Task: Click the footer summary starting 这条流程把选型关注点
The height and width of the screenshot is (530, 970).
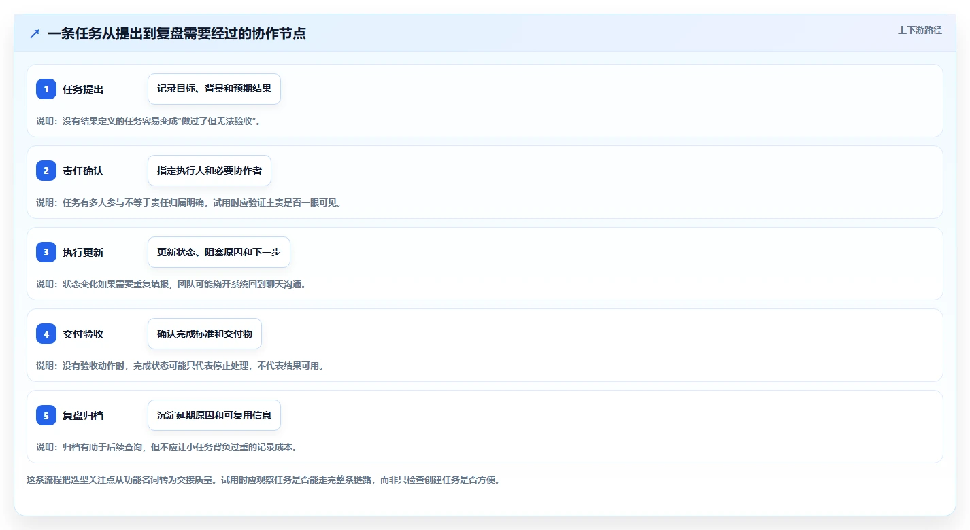Action: pyautogui.click(x=263, y=480)
